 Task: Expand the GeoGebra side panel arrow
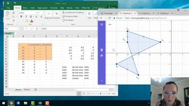tap(102, 81)
